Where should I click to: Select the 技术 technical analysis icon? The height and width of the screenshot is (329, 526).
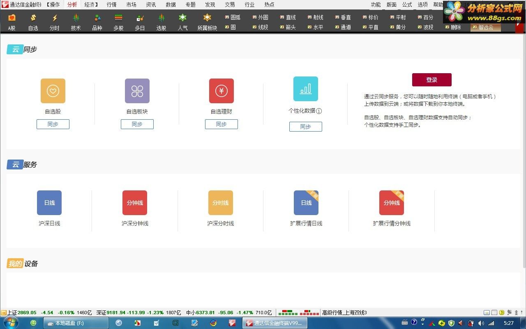pos(76,22)
